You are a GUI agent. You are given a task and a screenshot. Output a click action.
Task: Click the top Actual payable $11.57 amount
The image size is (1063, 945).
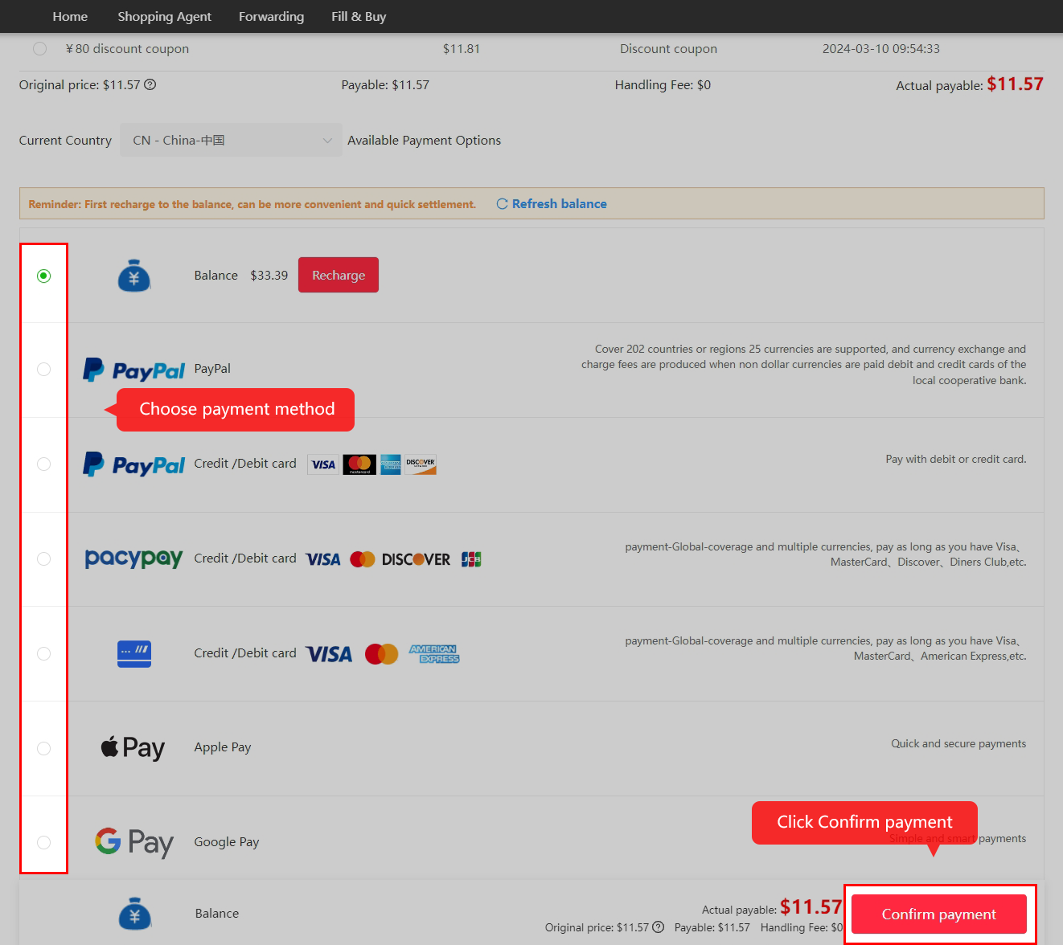click(1015, 84)
